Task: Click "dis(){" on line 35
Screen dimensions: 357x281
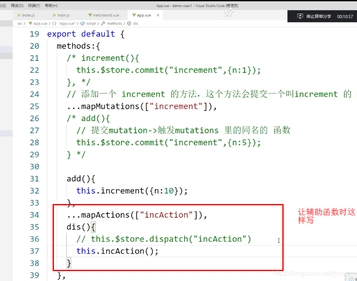Action: click(x=81, y=227)
